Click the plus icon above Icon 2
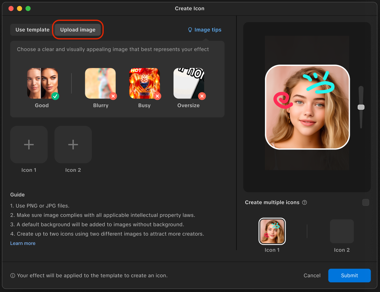Viewport: 380px width, 292px height. pos(73,145)
